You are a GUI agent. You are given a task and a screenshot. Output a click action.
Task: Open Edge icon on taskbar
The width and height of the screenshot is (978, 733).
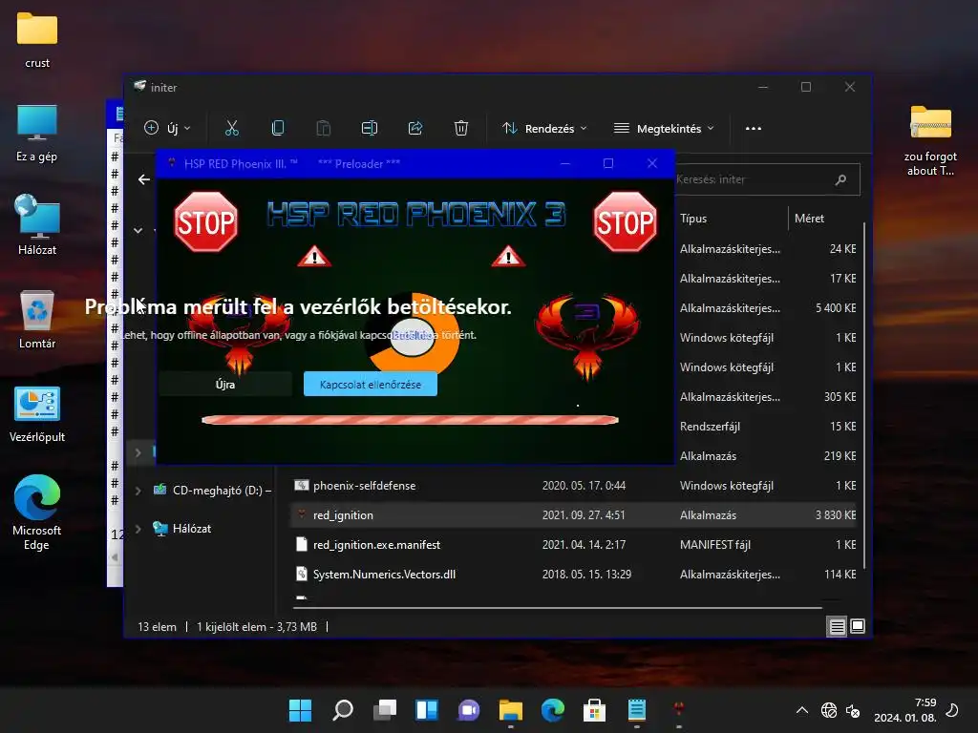pyautogui.click(x=553, y=710)
